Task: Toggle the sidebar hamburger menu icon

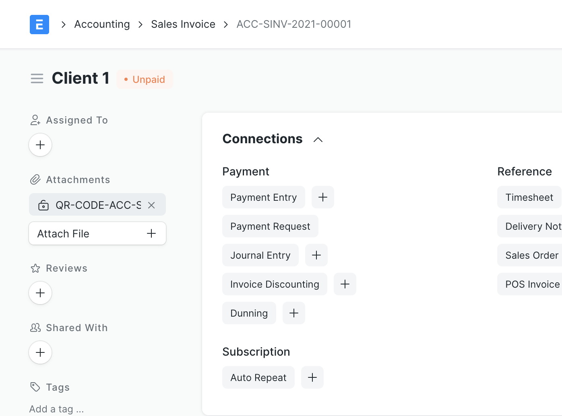Action: [37, 78]
